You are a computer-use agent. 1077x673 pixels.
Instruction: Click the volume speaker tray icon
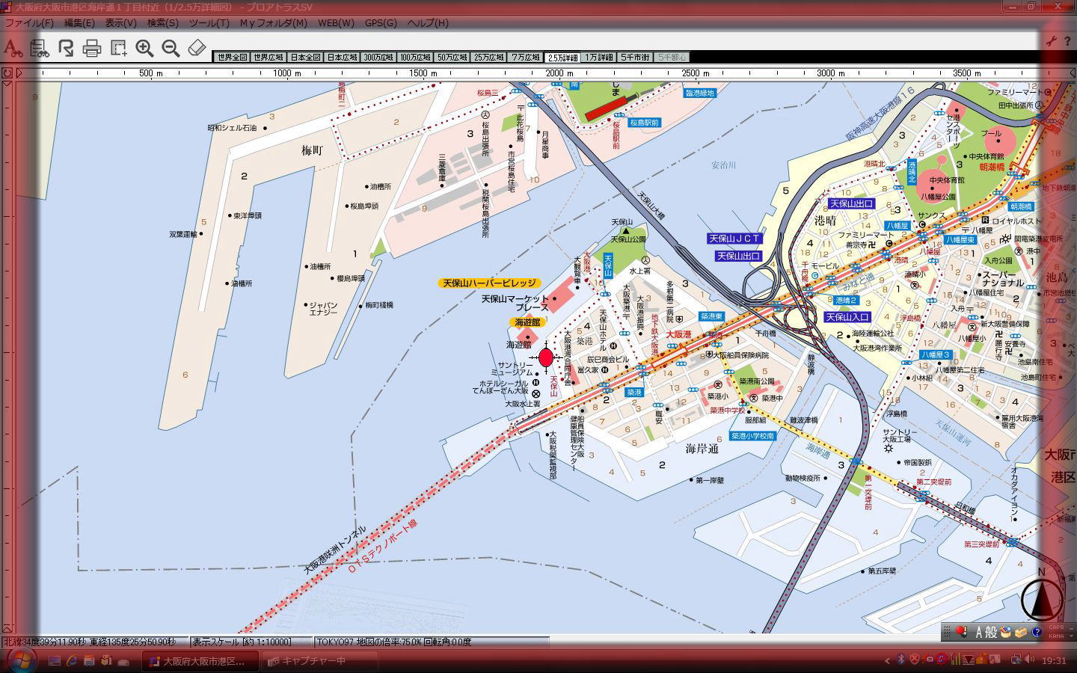coord(1030,660)
